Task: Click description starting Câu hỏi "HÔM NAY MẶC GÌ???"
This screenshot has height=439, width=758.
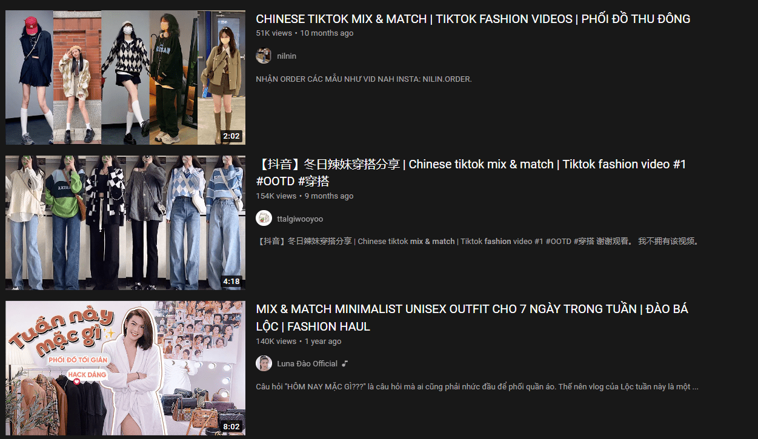Action: point(477,386)
